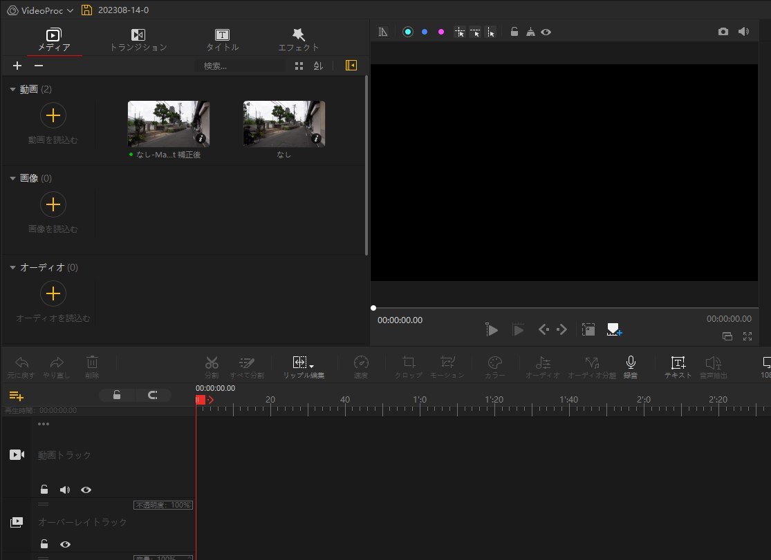Select the なし-Ma...t 補正後 video thumbnail
Image resolution: width=771 pixels, height=560 pixels.
point(169,124)
